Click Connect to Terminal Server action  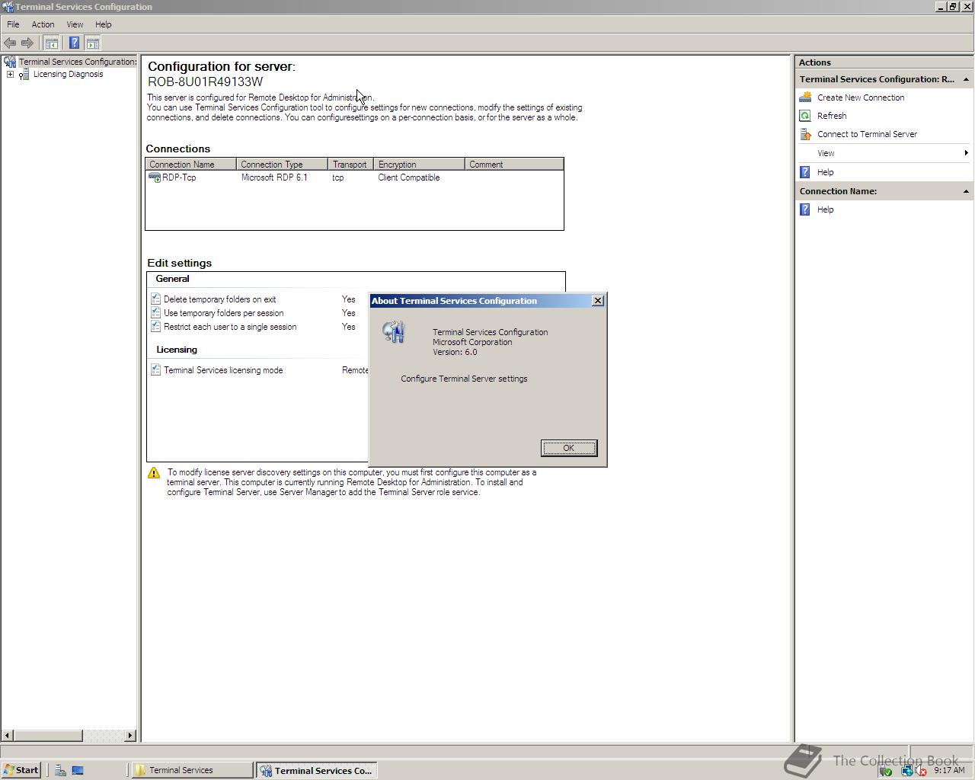[867, 134]
